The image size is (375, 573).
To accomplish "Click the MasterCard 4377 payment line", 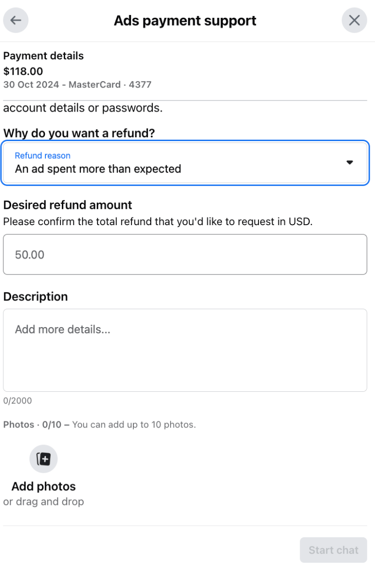I will click(x=77, y=85).
